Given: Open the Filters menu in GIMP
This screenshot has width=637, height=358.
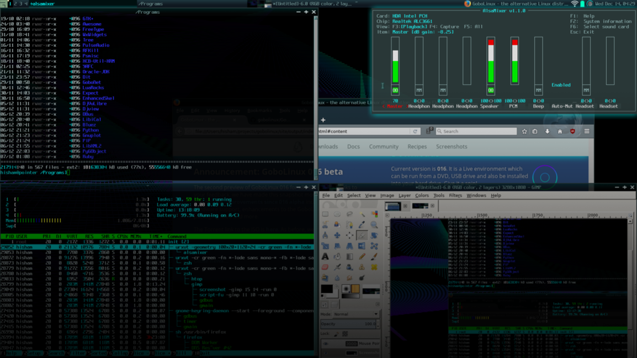Looking at the screenshot, I should tap(455, 195).
